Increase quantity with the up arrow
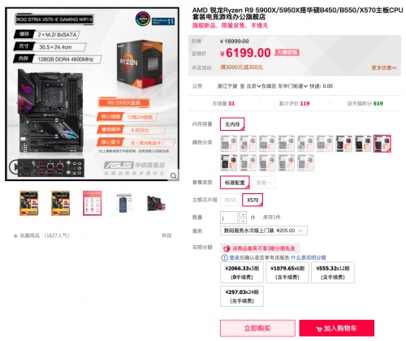 pos(243,214)
